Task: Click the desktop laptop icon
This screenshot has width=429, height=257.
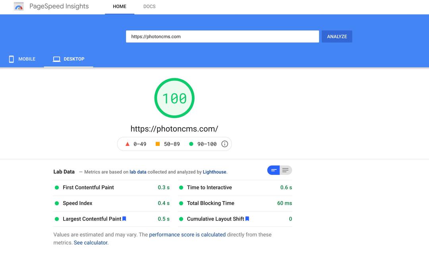Action: (x=57, y=59)
